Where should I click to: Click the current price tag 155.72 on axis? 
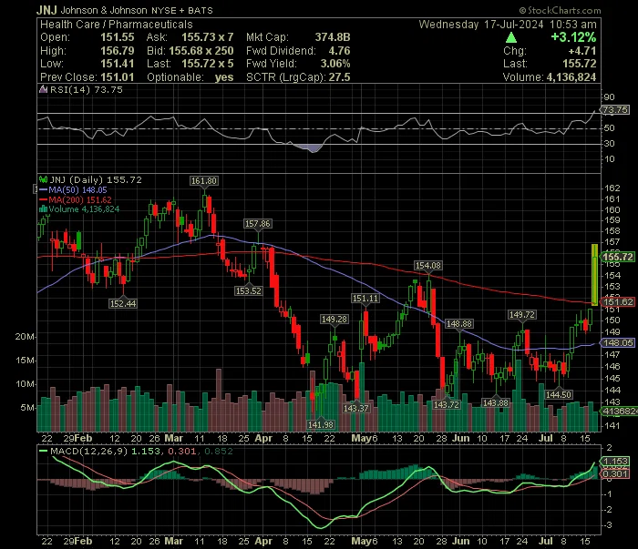point(618,257)
